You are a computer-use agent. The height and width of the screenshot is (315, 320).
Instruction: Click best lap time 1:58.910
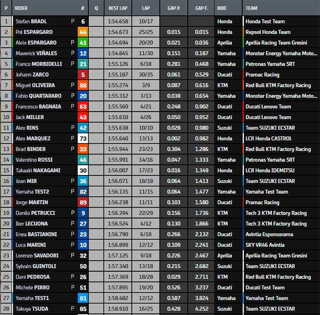pyautogui.click(x=118, y=309)
